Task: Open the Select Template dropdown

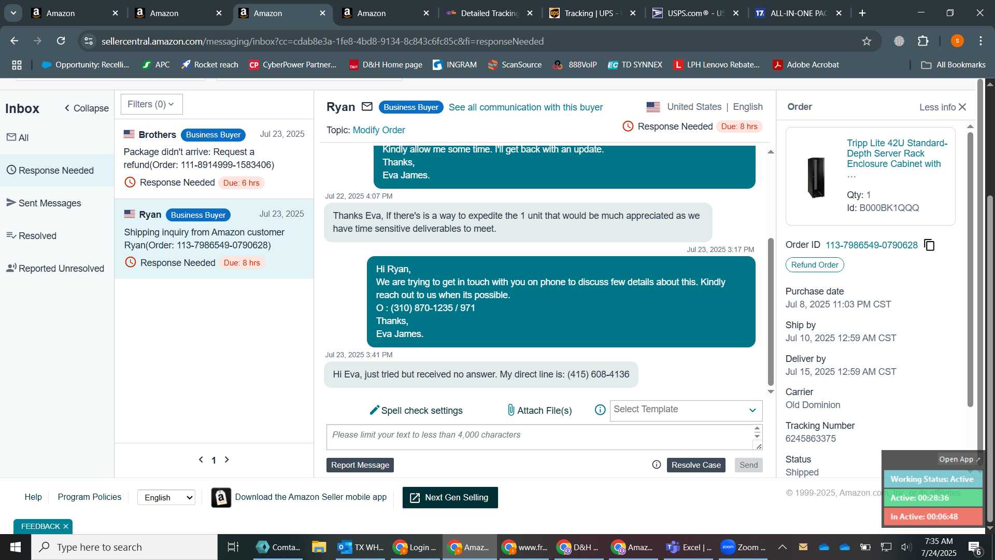Action: coord(686,410)
